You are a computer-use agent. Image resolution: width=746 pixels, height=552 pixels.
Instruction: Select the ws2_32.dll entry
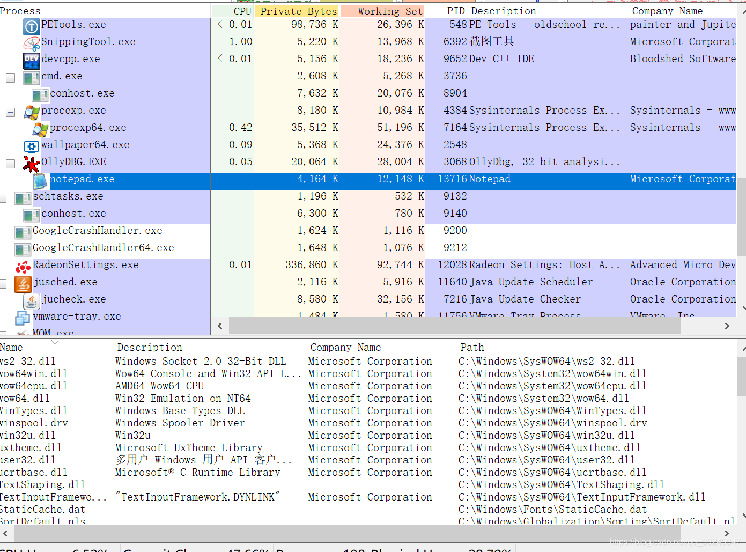pos(28,361)
